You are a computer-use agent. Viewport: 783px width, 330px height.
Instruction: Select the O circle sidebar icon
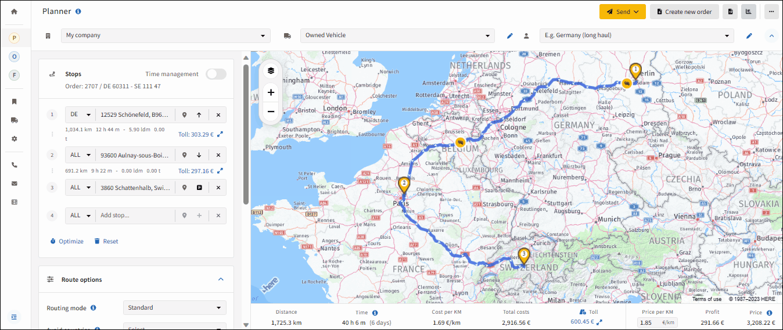coord(15,56)
